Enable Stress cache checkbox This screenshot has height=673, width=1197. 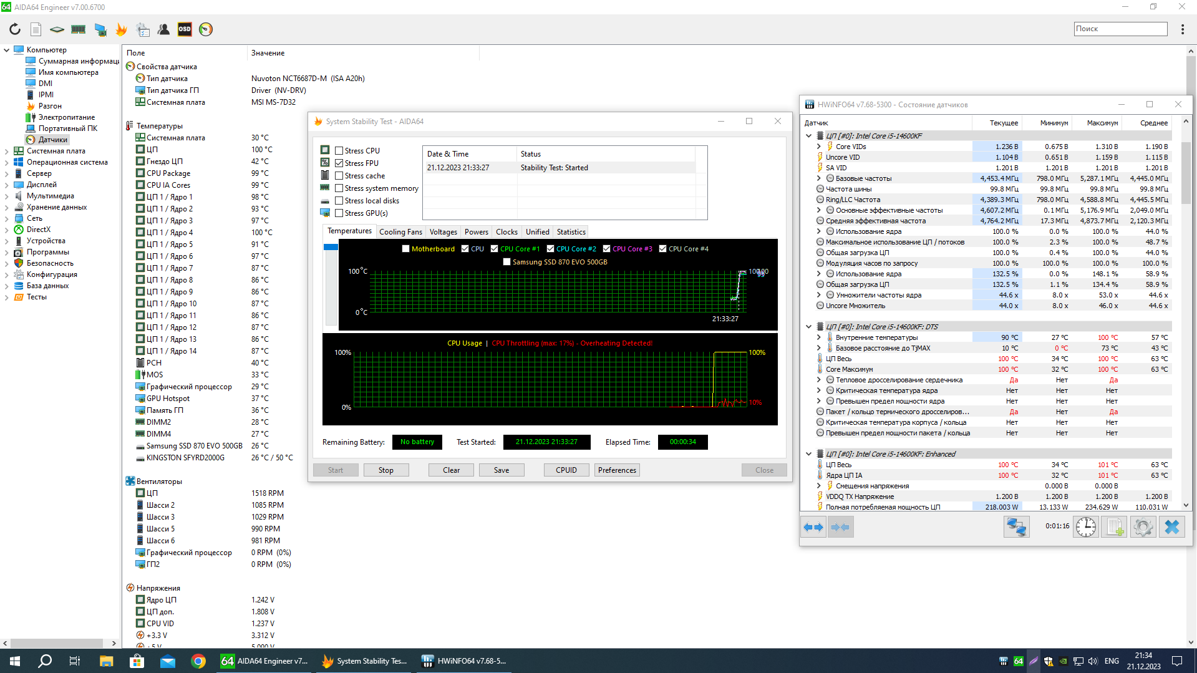(339, 176)
